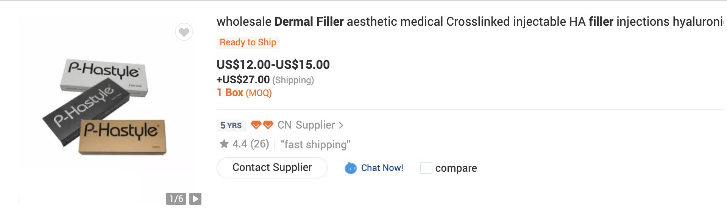Open the 4.4 (26) reviews rating
The image size is (727, 211).
coord(251,144)
